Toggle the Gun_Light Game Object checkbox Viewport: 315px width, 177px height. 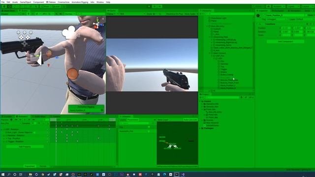click(34, 132)
